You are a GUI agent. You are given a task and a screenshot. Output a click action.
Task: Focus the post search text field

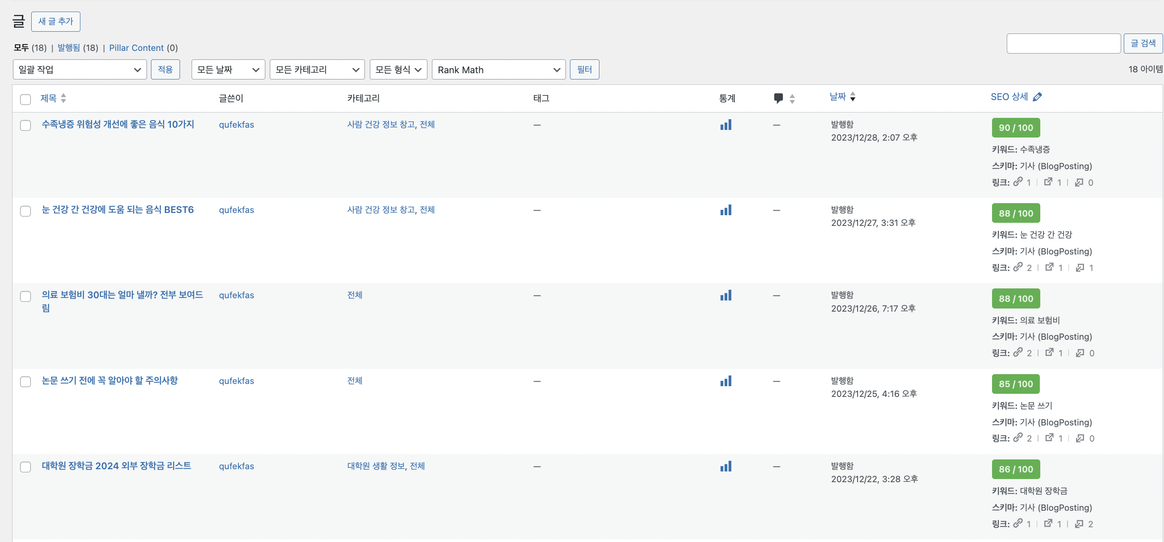1063,43
